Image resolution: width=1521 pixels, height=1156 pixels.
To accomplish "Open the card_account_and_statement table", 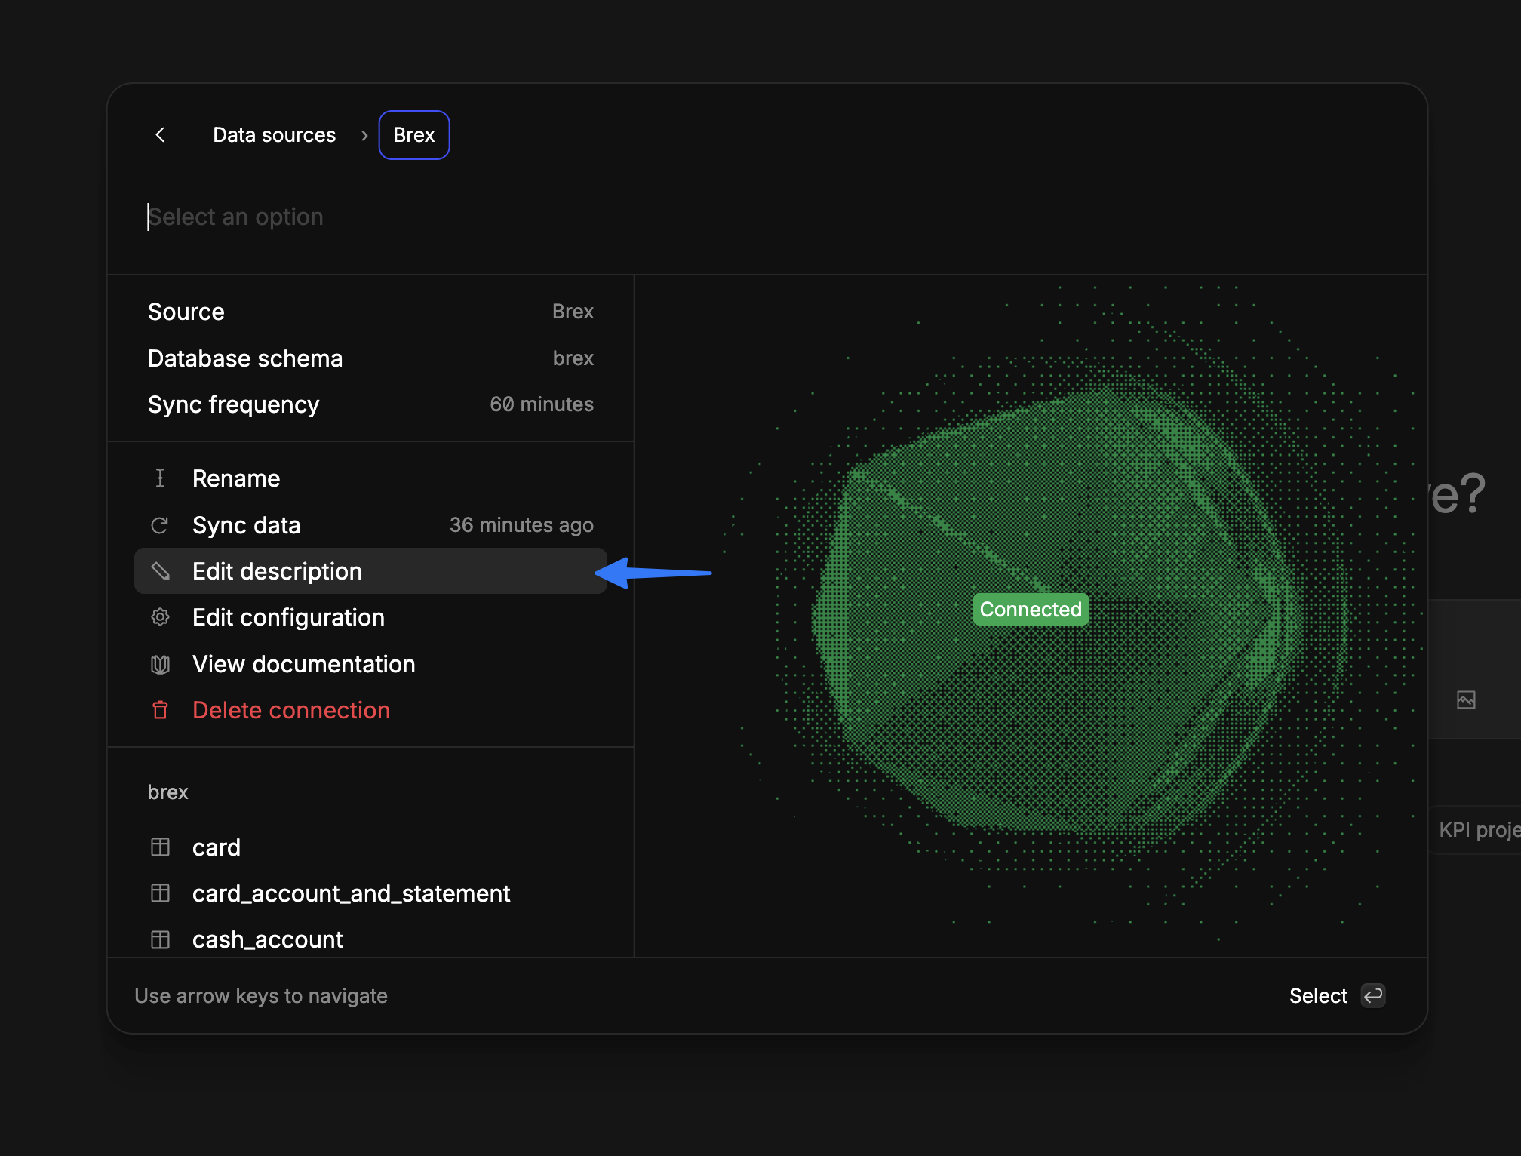I will (x=370, y=893).
